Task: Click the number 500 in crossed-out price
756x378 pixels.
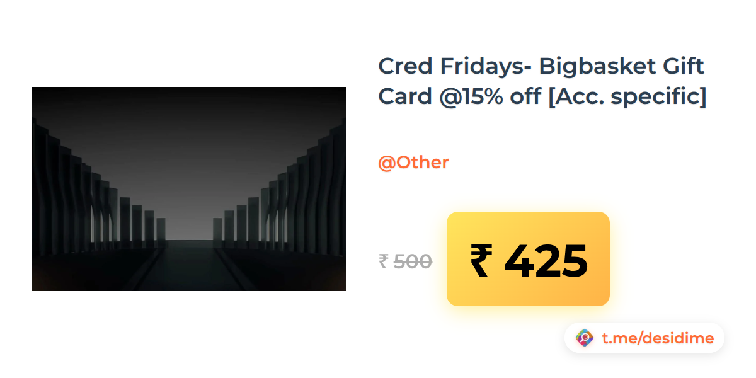Action: click(413, 261)
